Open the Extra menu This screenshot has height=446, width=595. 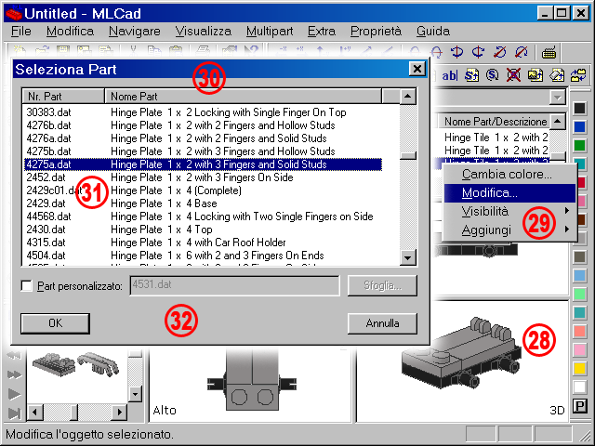322,31
